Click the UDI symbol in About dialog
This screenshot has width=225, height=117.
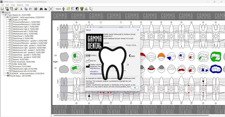(88, 55)
